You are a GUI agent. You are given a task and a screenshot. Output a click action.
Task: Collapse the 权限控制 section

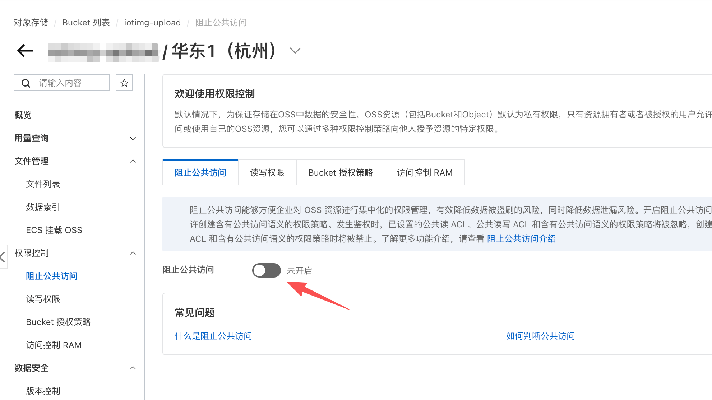[133, 253]
